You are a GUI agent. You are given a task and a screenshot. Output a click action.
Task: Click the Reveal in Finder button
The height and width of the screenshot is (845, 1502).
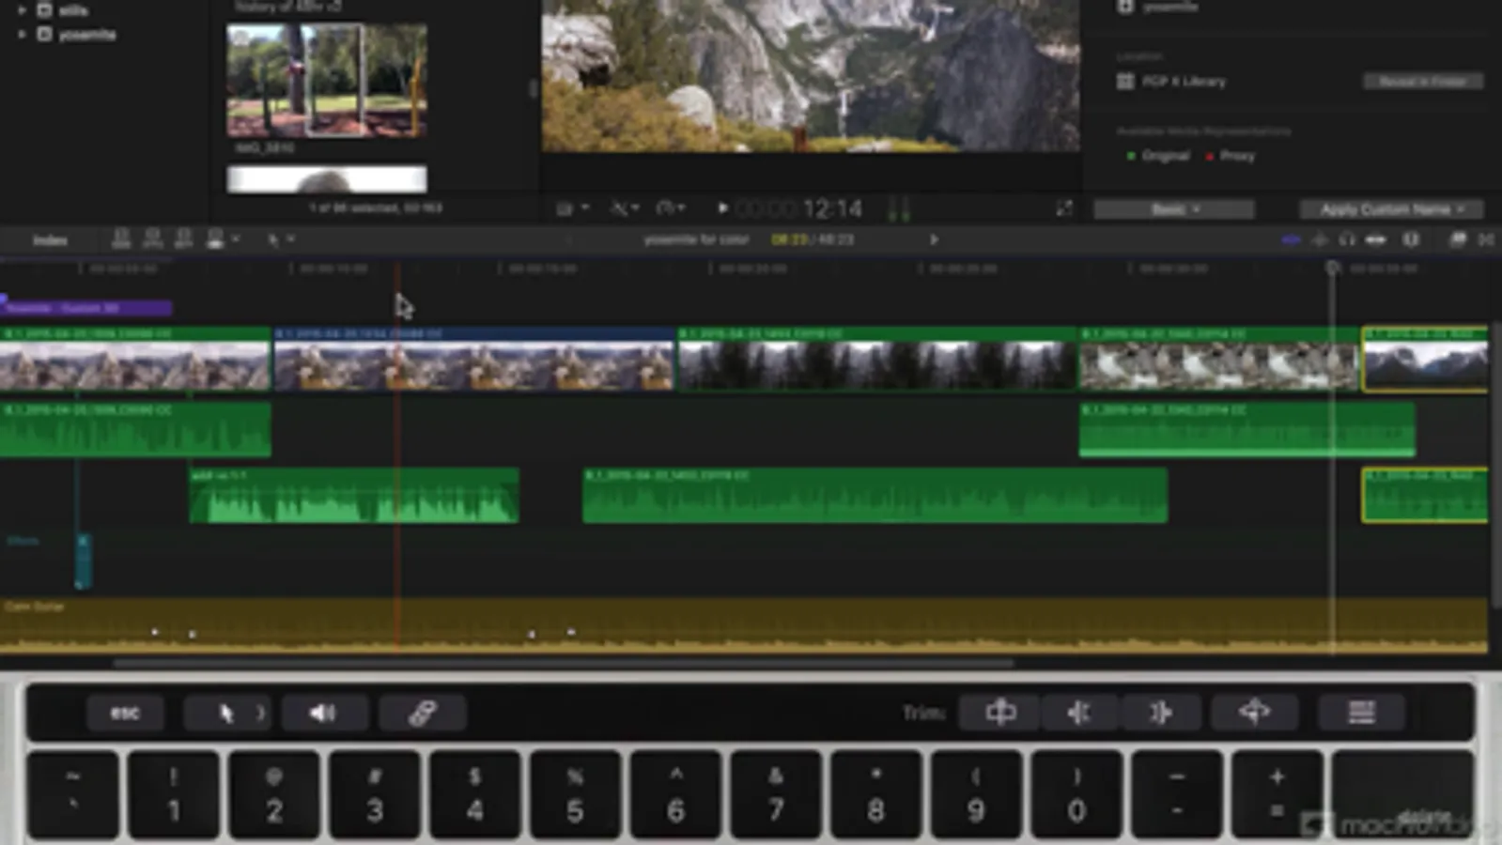click(1422, 82)
